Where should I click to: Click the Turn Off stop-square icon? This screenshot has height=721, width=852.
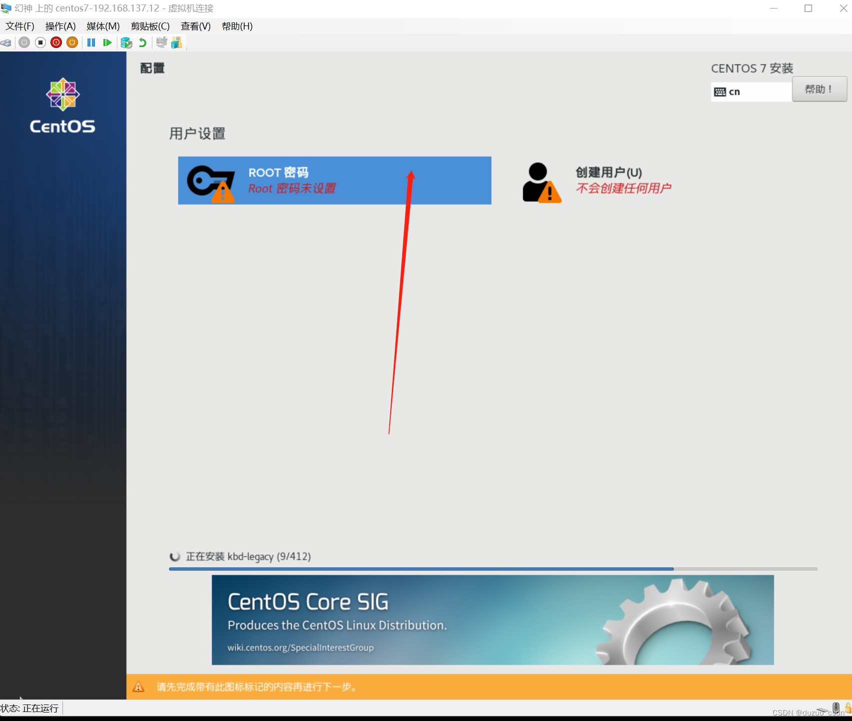(40, 42)
